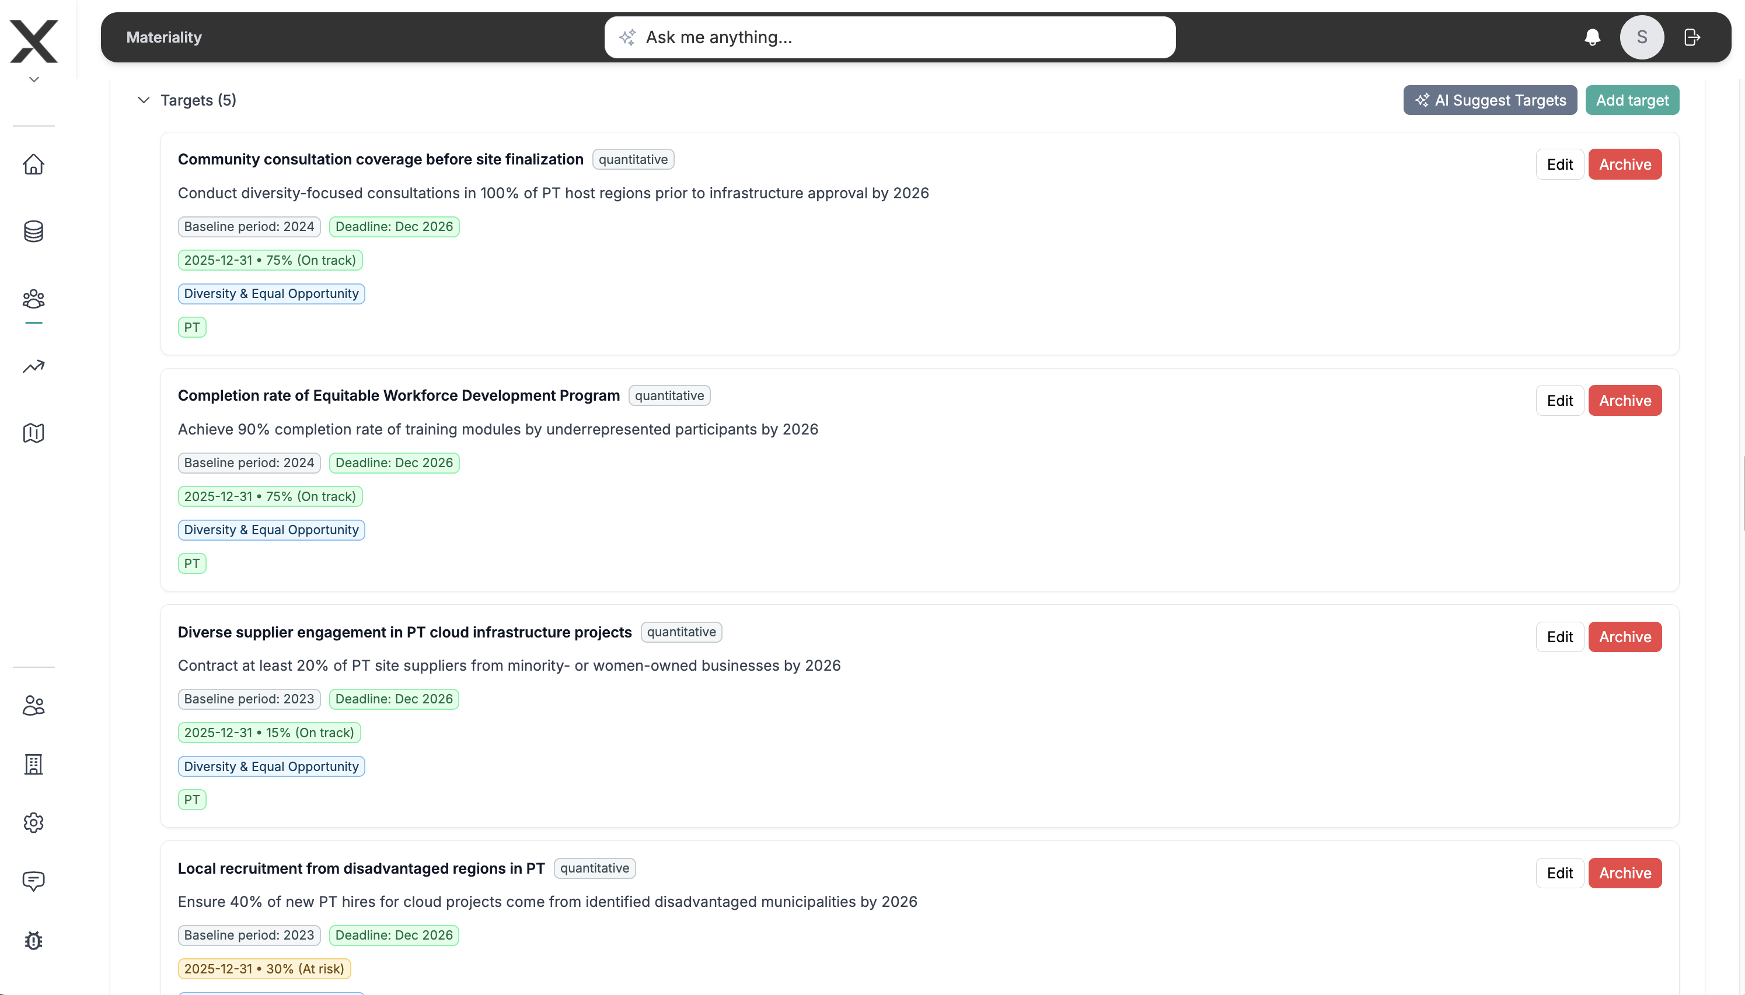1745x995 pixels.
Task: Select the stakeholders group icon in sidebar
Action: (x=33, y=299)
